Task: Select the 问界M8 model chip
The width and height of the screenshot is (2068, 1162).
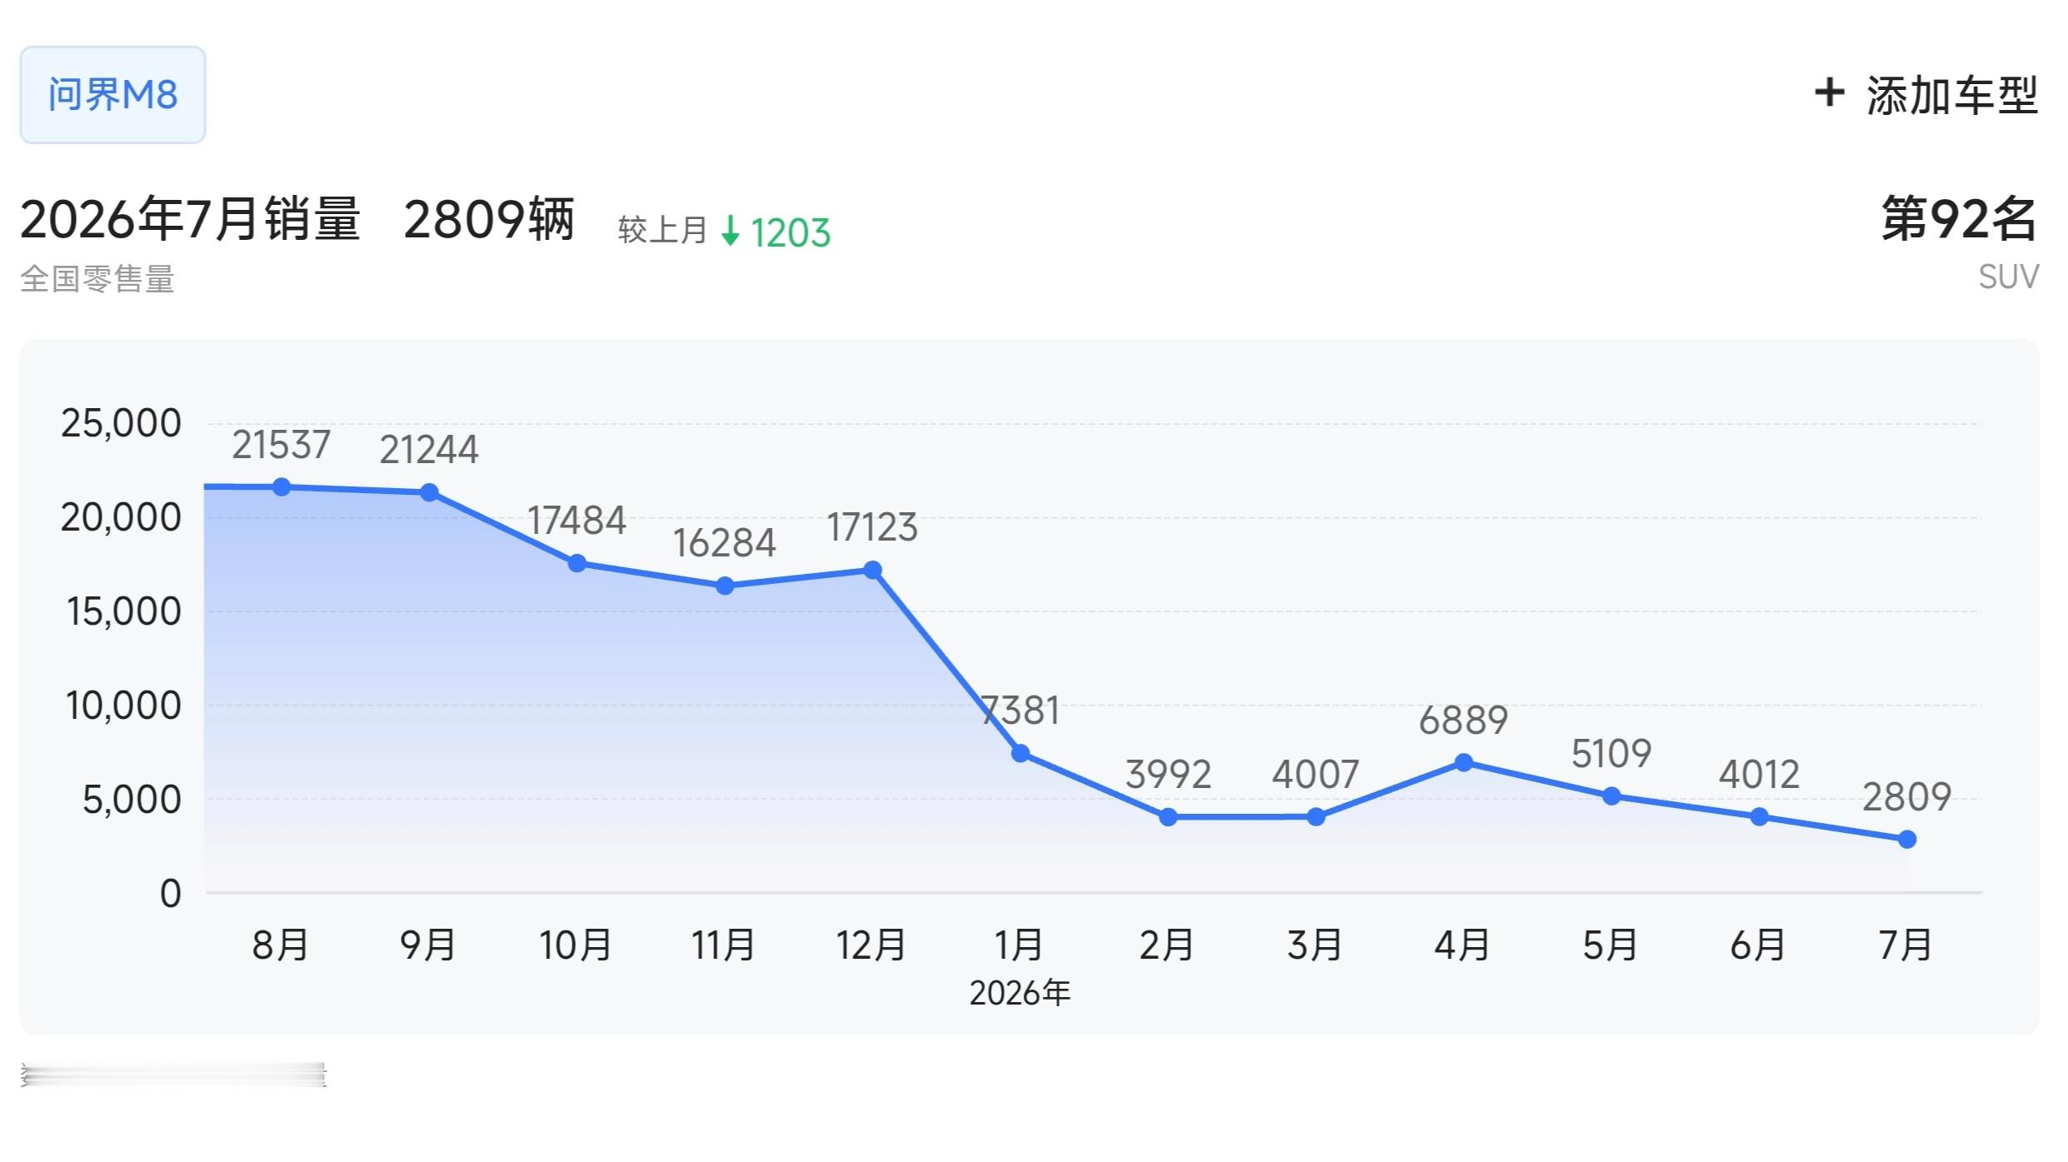Action: pyautogui.click(x=113, y=95)
